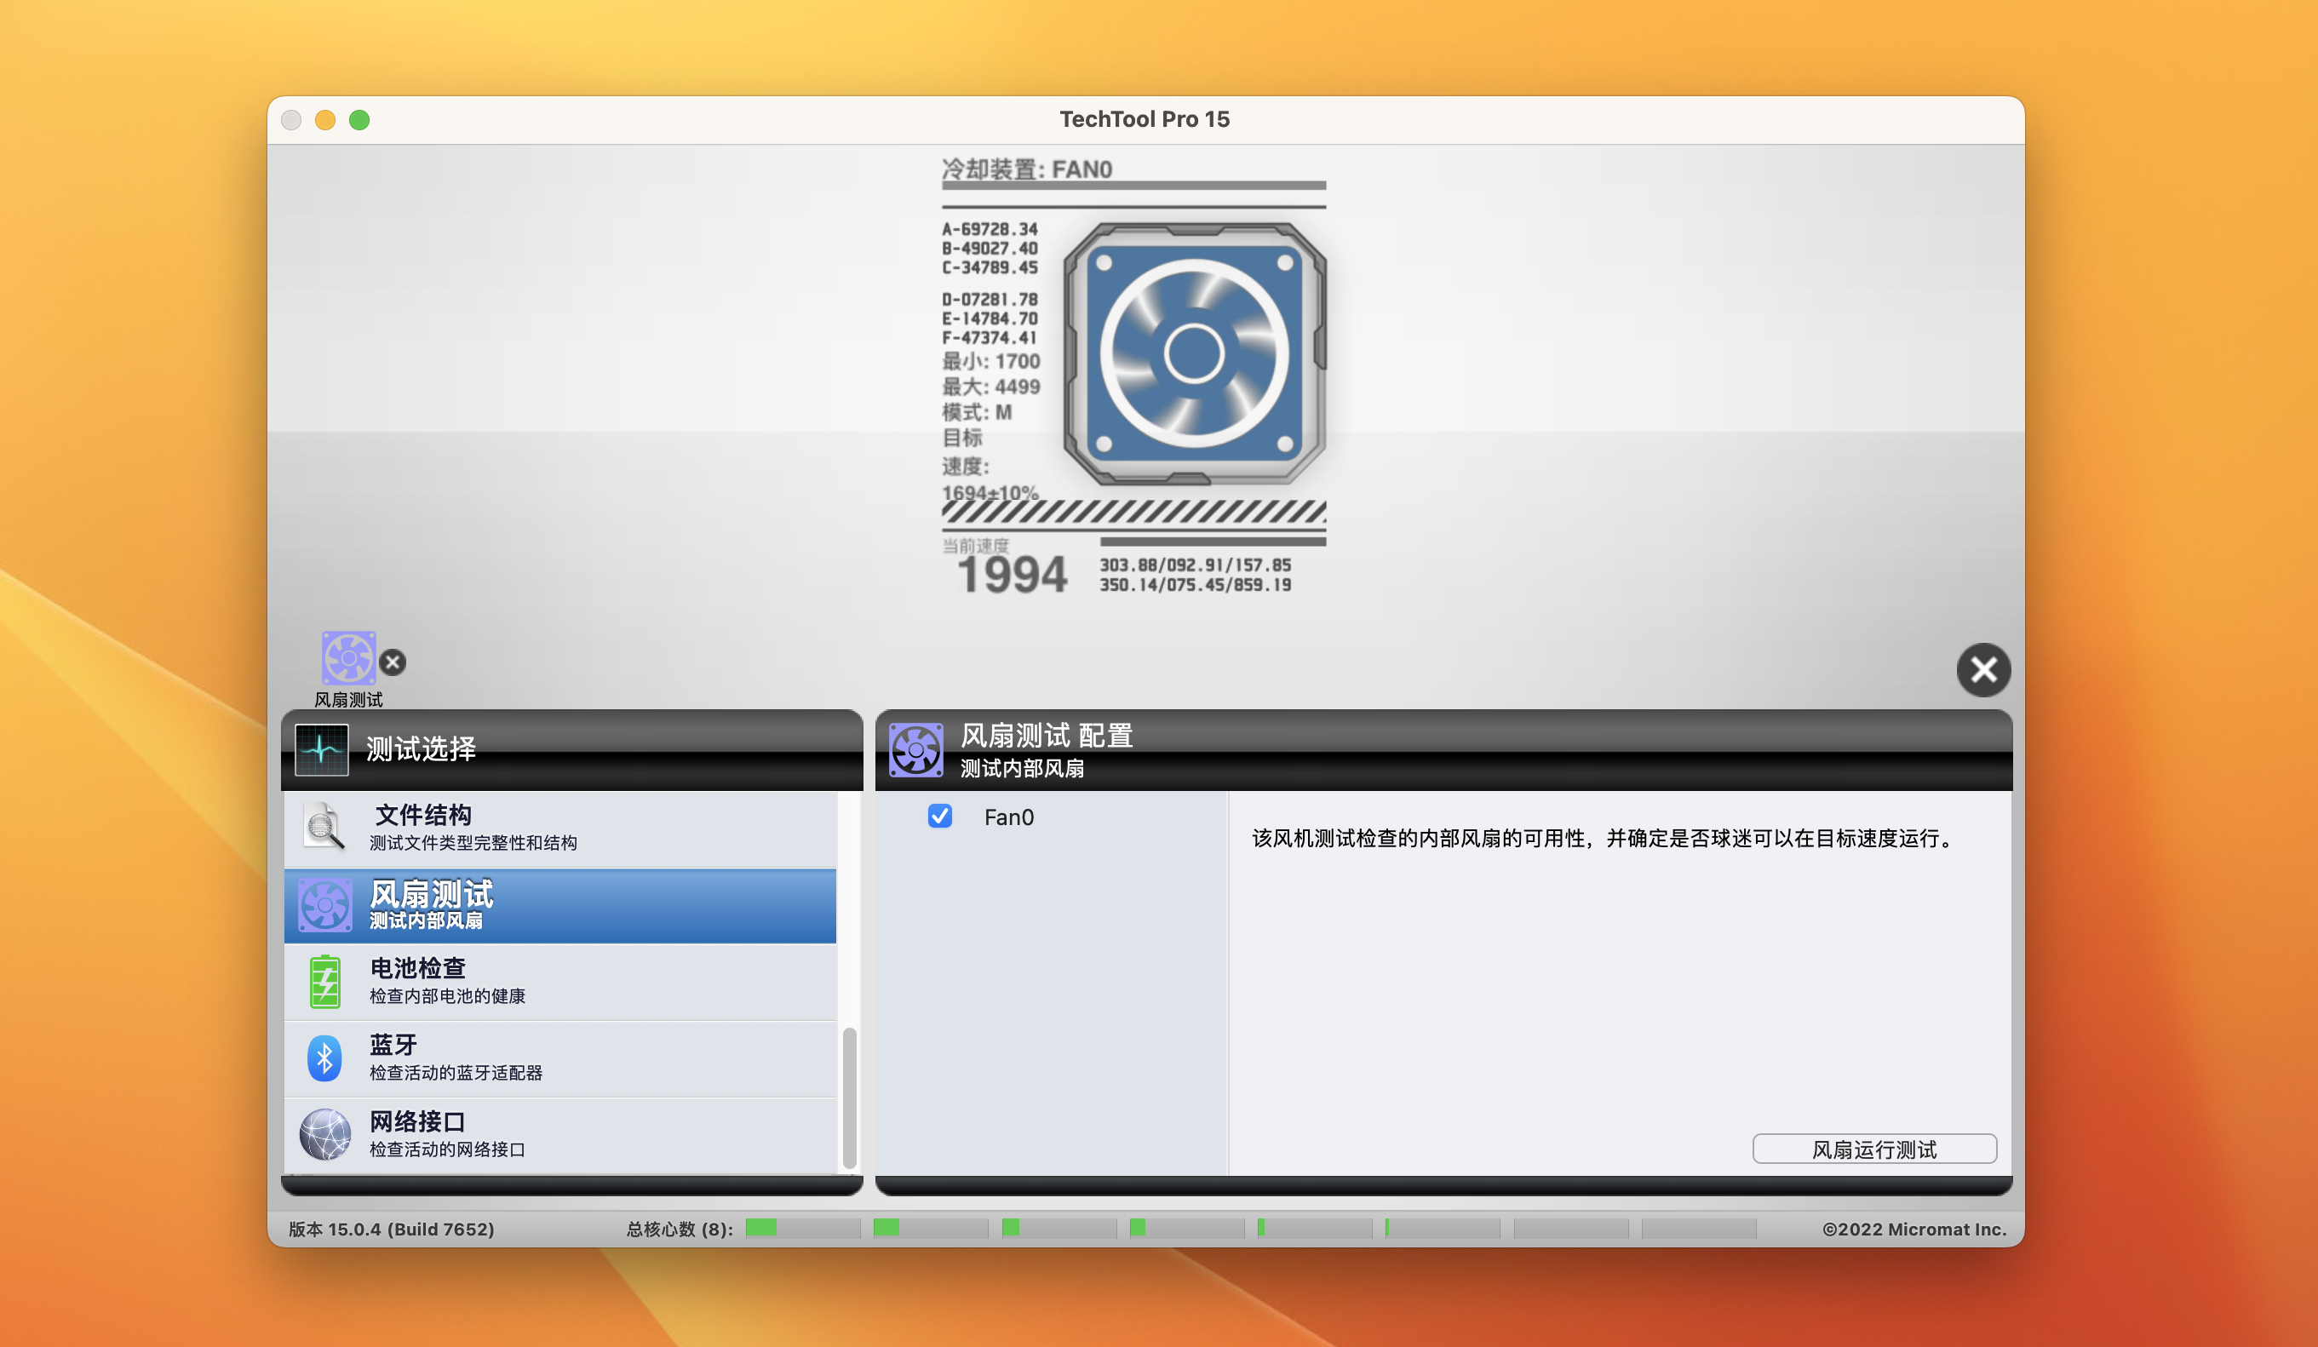Click the large round X close button

(x=1982, y=669)
